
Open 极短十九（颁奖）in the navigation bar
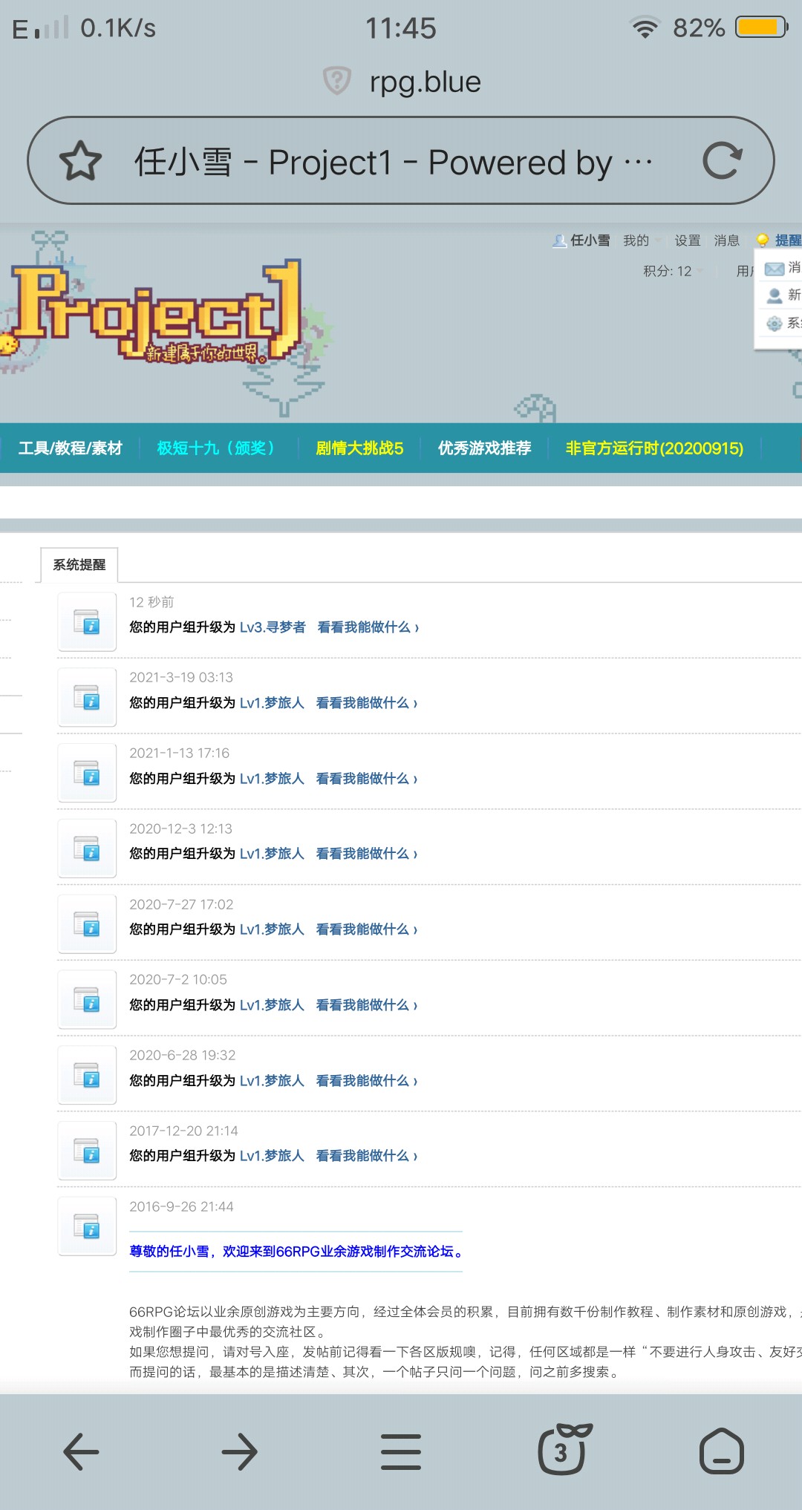(218, 448)
